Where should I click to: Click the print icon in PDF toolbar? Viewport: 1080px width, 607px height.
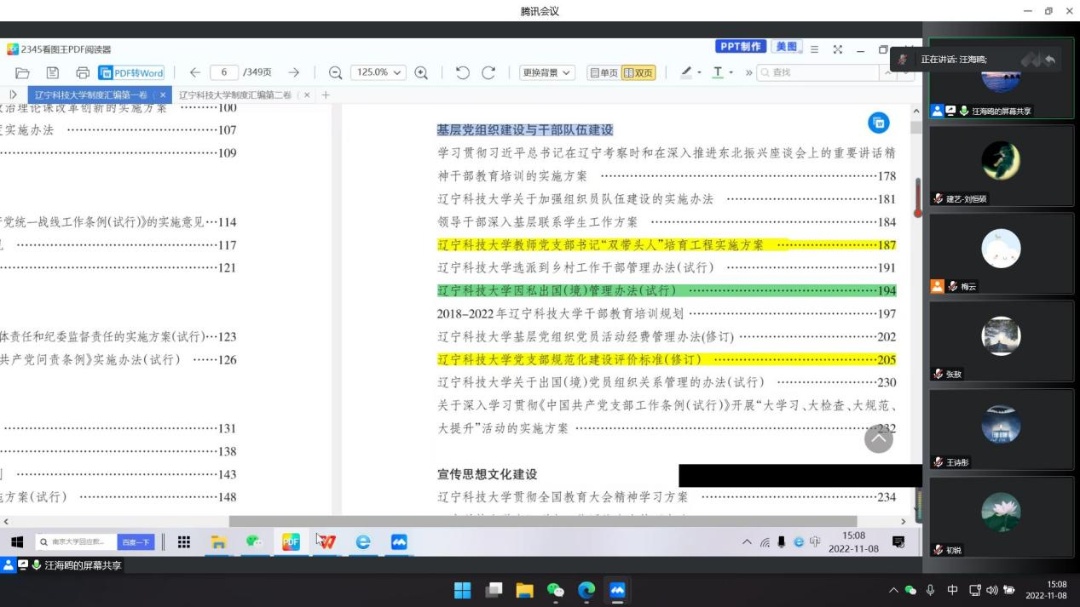click(83, 73)
